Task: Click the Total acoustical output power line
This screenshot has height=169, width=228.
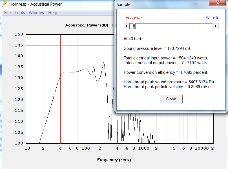Action: point(166,63)
